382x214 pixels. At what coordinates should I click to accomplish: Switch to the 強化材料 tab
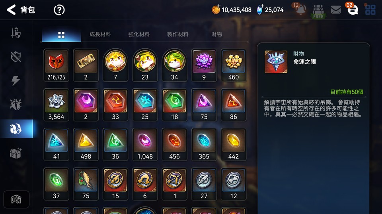pyautogui.click(x=139, y=34)
